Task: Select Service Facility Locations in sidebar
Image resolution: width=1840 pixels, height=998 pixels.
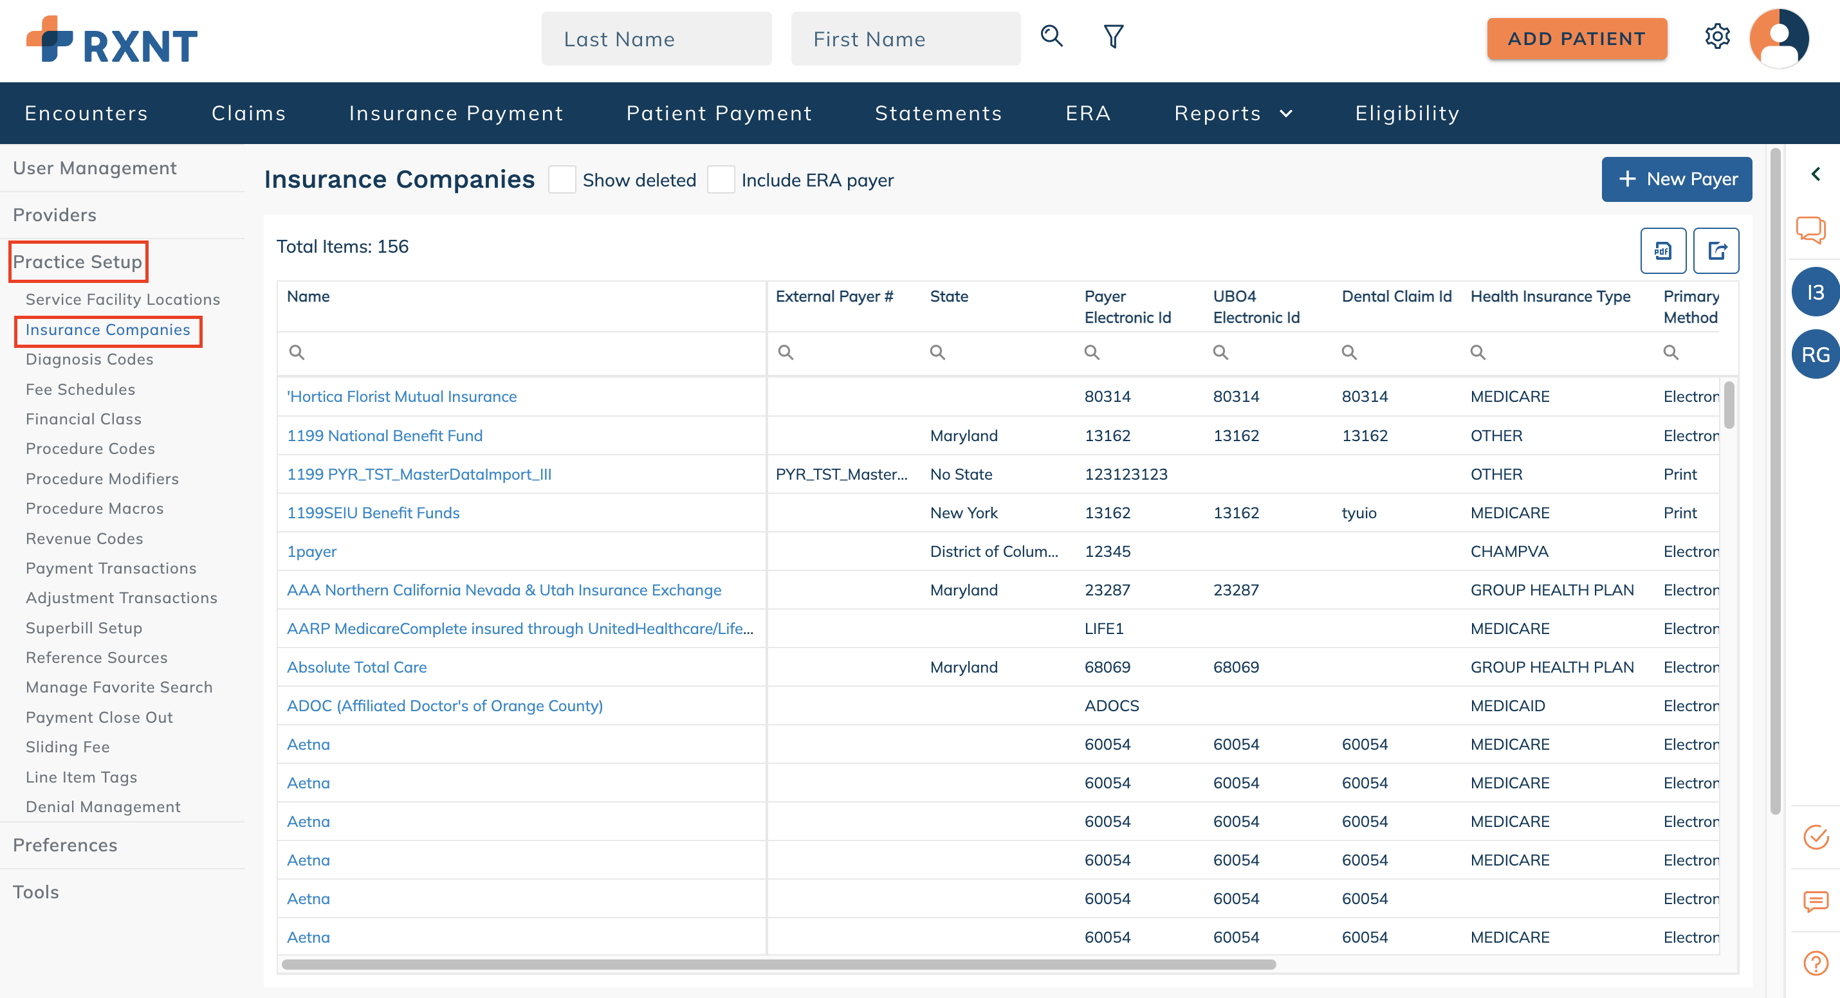Action: point(123,299)
